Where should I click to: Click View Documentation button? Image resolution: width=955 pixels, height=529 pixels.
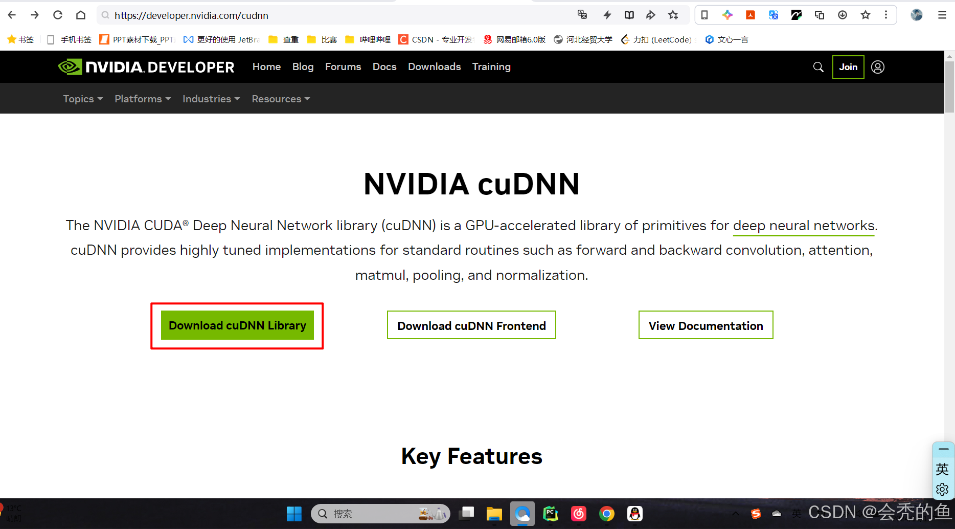[x=706, y=325]
